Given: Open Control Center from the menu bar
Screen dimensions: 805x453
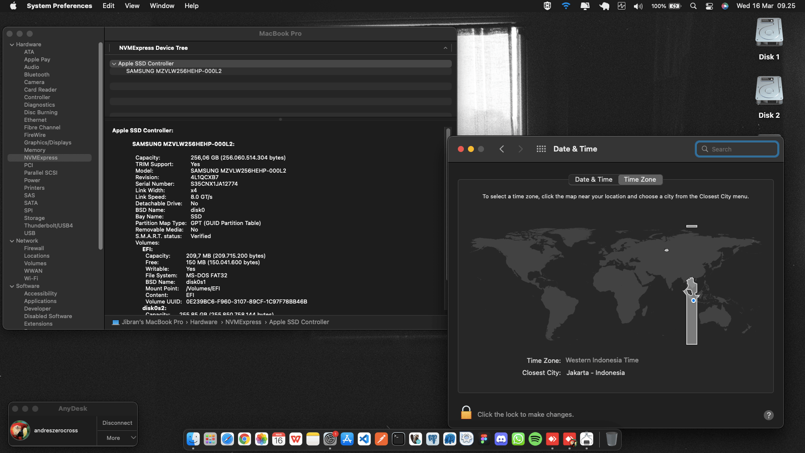Looking at the screenshot, I should [709, 6].
